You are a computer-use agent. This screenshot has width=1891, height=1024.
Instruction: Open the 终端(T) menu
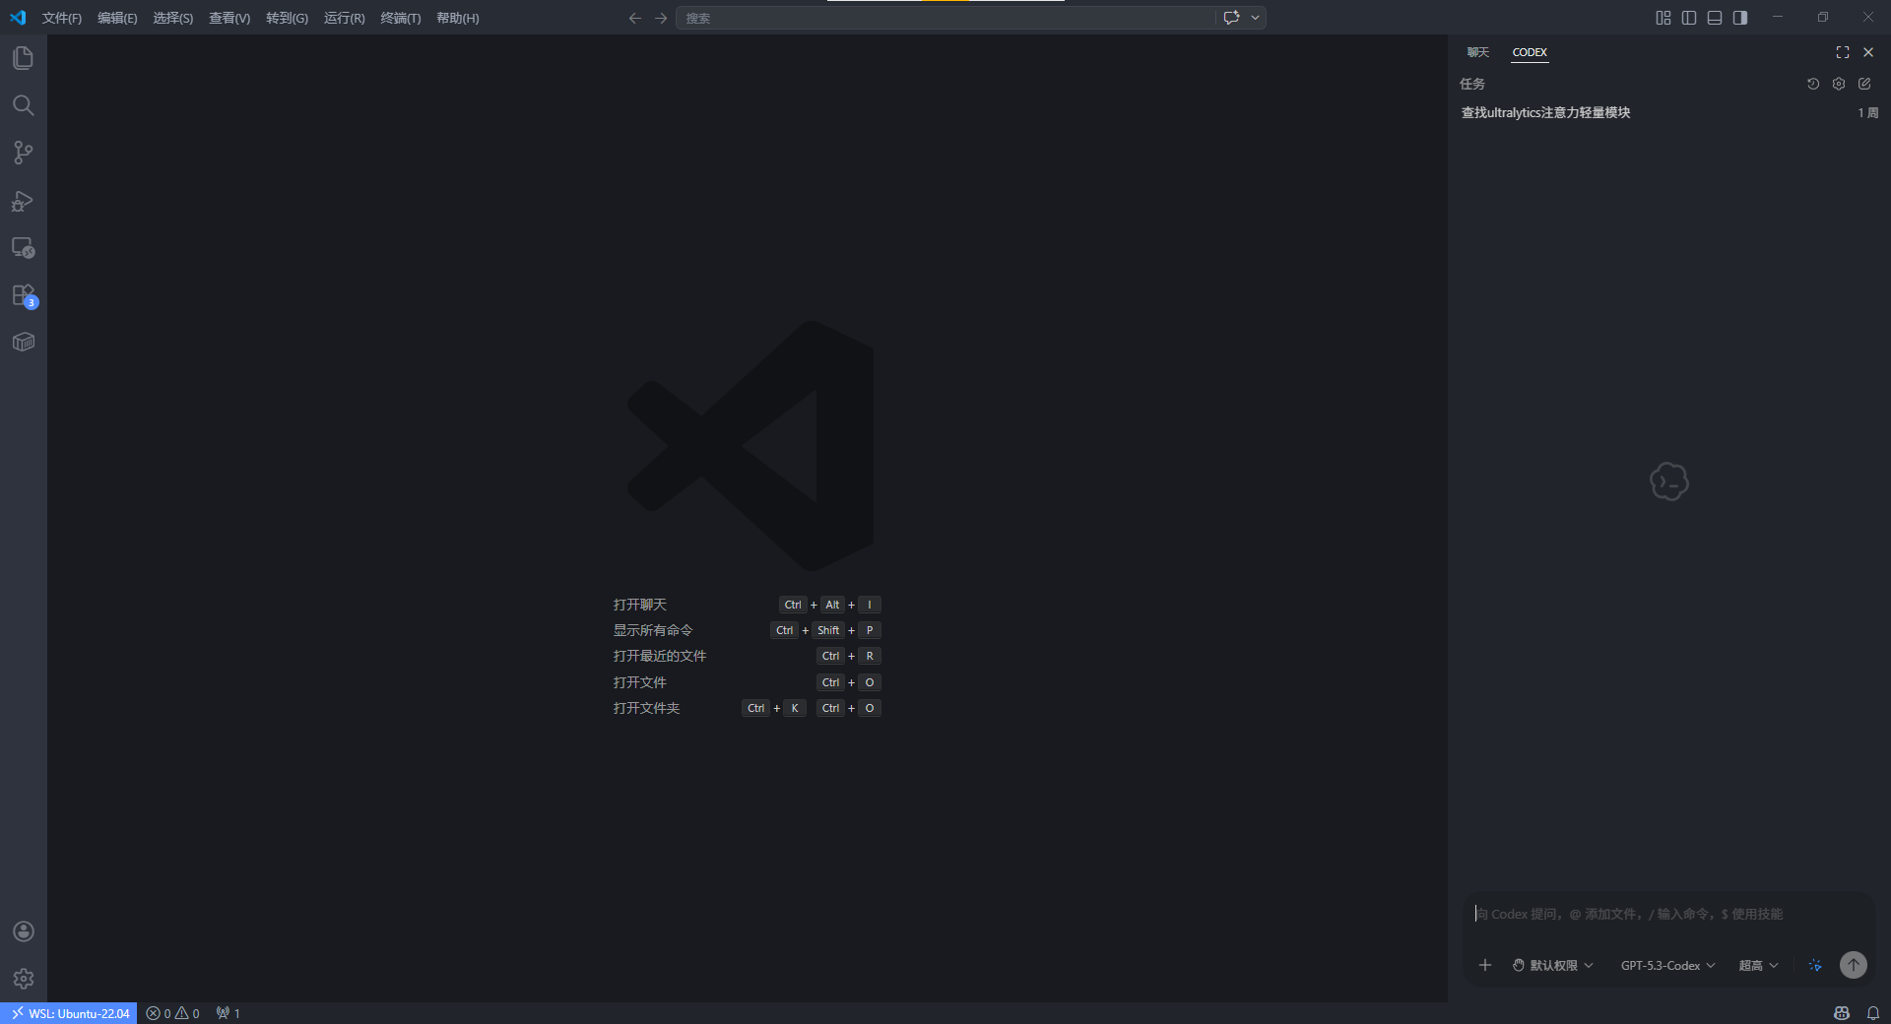point(400,18)
